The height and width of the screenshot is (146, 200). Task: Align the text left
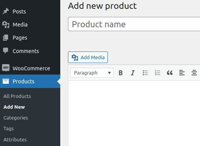(x=182, y=73)
